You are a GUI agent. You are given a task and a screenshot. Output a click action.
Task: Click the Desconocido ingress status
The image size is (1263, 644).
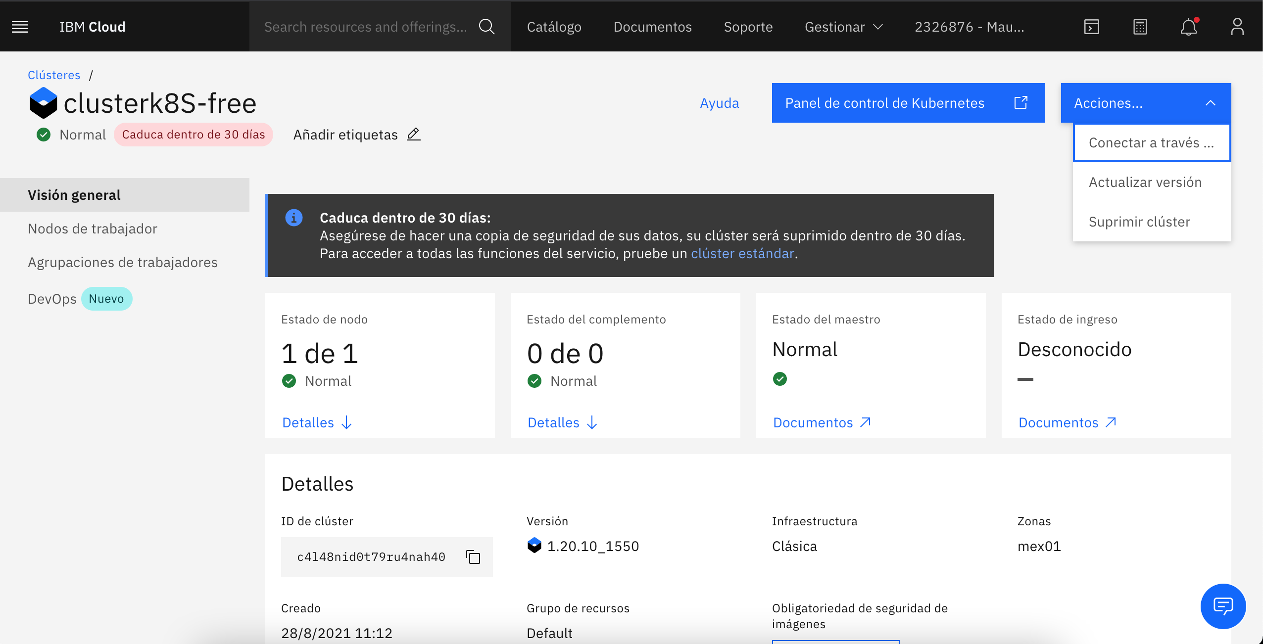click(x=1074, y=349)
